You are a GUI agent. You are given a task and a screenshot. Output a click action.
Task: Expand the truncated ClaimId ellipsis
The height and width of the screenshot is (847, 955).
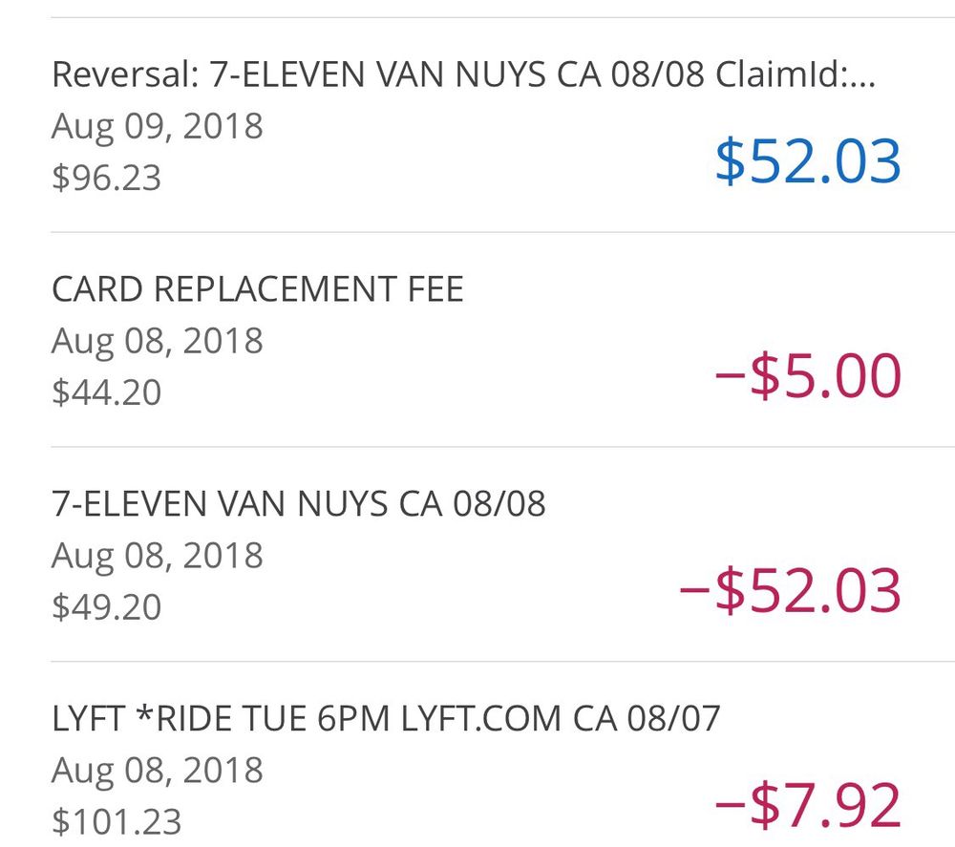861,74
